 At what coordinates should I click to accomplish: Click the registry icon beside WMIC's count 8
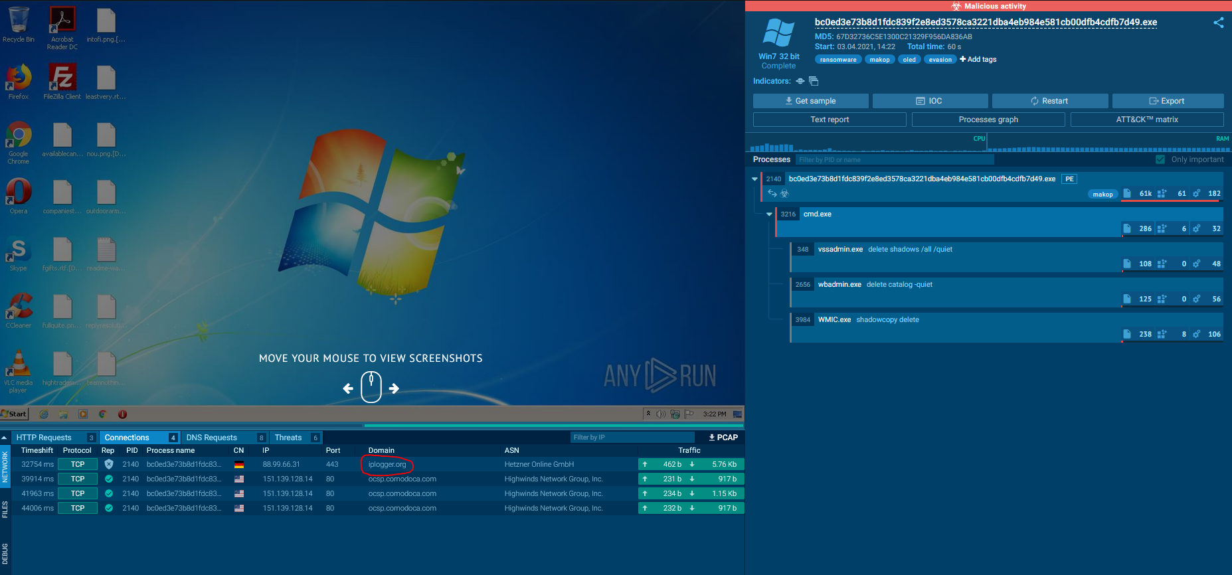(x=1162, y=334)
